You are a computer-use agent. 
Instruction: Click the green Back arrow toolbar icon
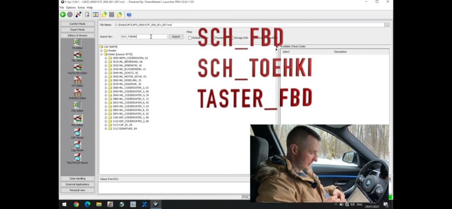(x=63, y=14)
